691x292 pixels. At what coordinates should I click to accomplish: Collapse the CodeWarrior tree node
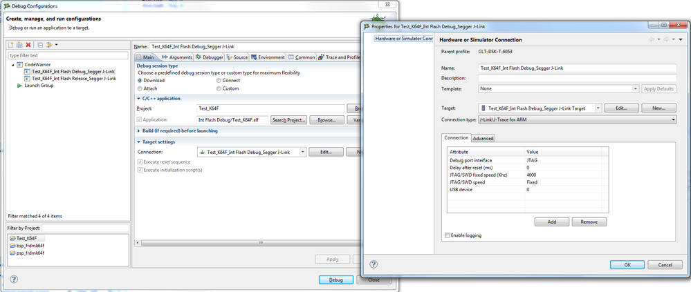[12, 65]
